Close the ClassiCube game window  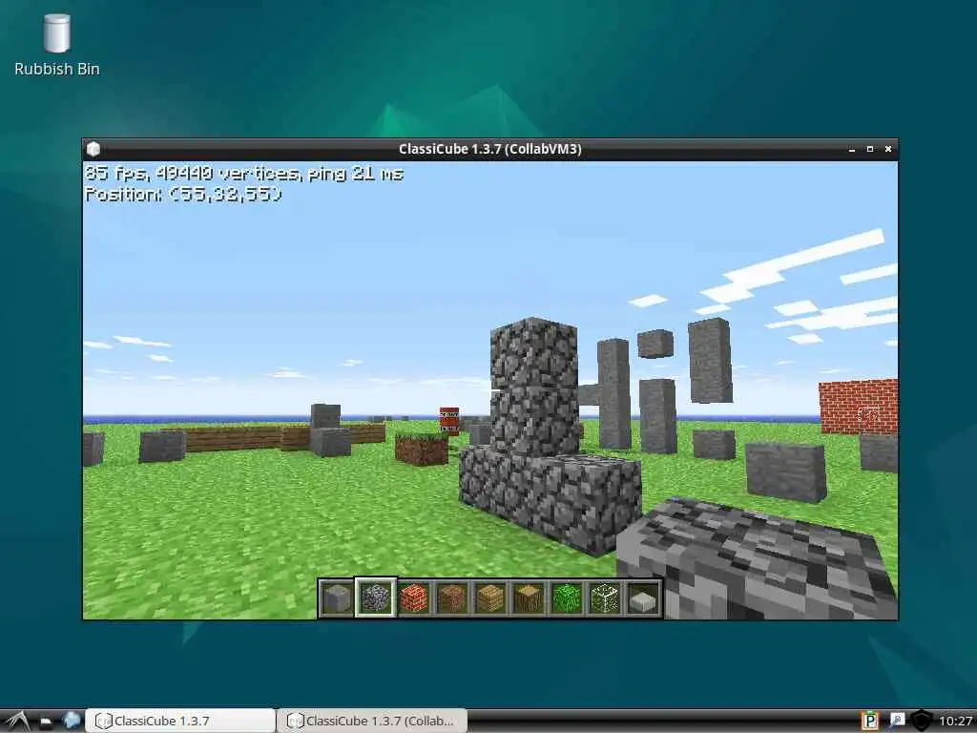(888, 149)
